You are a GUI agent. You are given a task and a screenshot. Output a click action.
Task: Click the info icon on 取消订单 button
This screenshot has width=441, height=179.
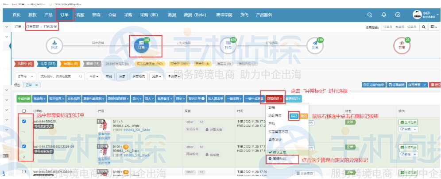coord(203,99)
